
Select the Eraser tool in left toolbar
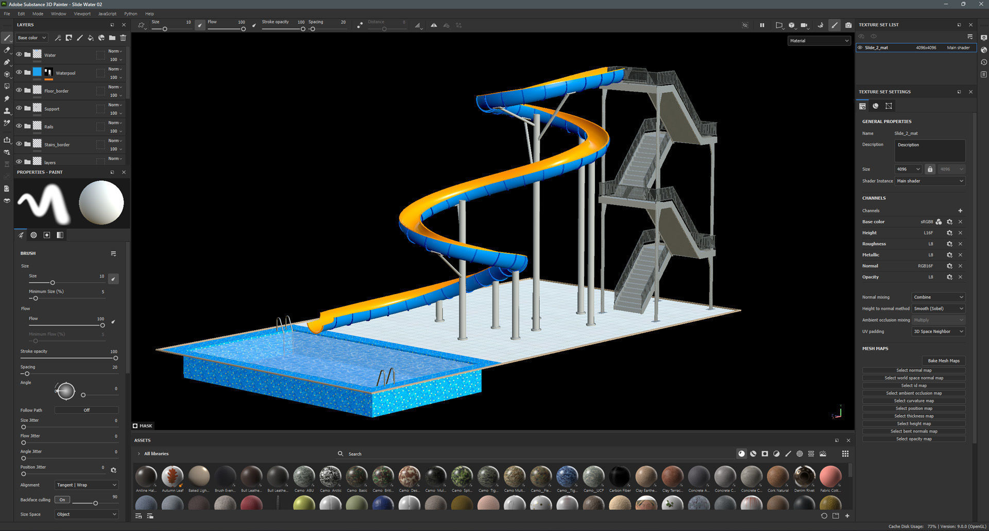7,50
